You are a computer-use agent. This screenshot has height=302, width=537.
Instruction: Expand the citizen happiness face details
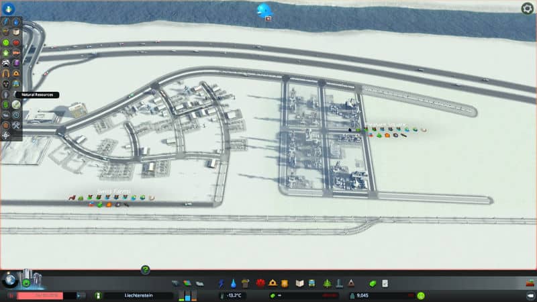[x=421, y=295]
